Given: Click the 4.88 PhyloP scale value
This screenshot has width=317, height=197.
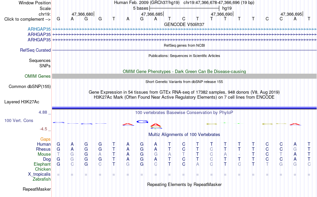Looking at the screenshot, I should (43, 112).
